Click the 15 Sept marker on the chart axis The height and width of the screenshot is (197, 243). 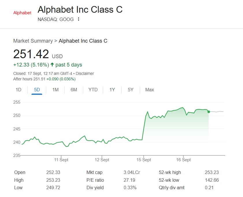(x=144, y=160)
